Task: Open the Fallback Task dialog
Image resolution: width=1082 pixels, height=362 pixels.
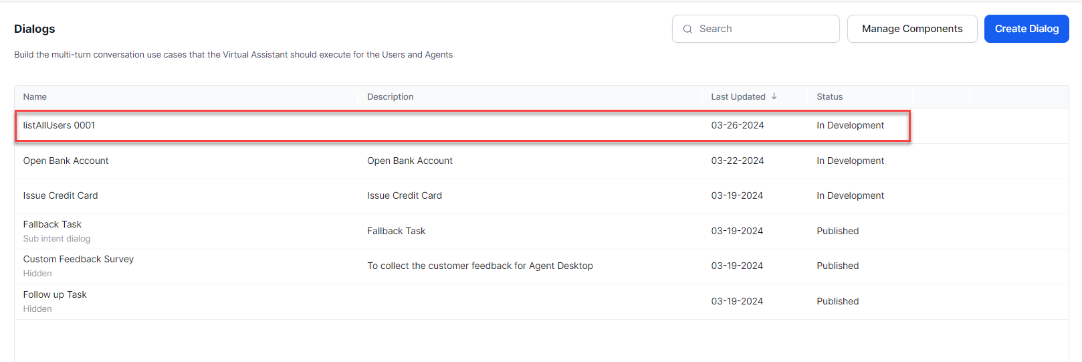Action: (52, 224)
